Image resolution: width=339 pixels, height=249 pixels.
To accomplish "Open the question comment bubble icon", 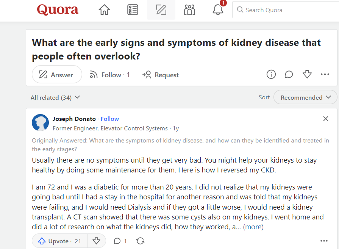I will pyautogui.click(x=289, y=75).
